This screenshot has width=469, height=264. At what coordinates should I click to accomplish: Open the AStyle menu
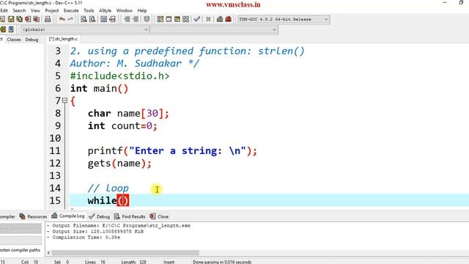tap(105, 10)
